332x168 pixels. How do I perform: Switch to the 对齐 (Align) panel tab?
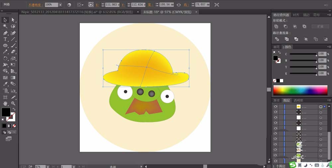(295, 15)
